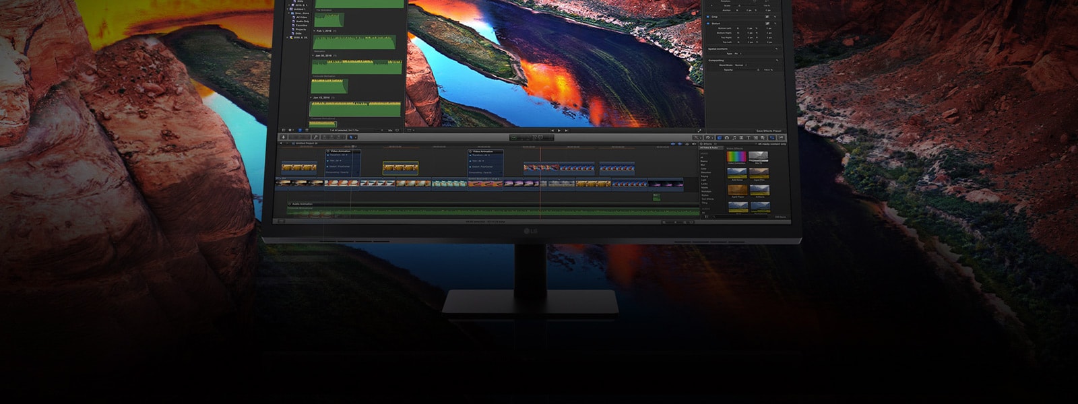Switch browser to filmstrip view icon
Image resolution: width=1078 pixels, height=404 pixels.
click(x=300, y=130)
